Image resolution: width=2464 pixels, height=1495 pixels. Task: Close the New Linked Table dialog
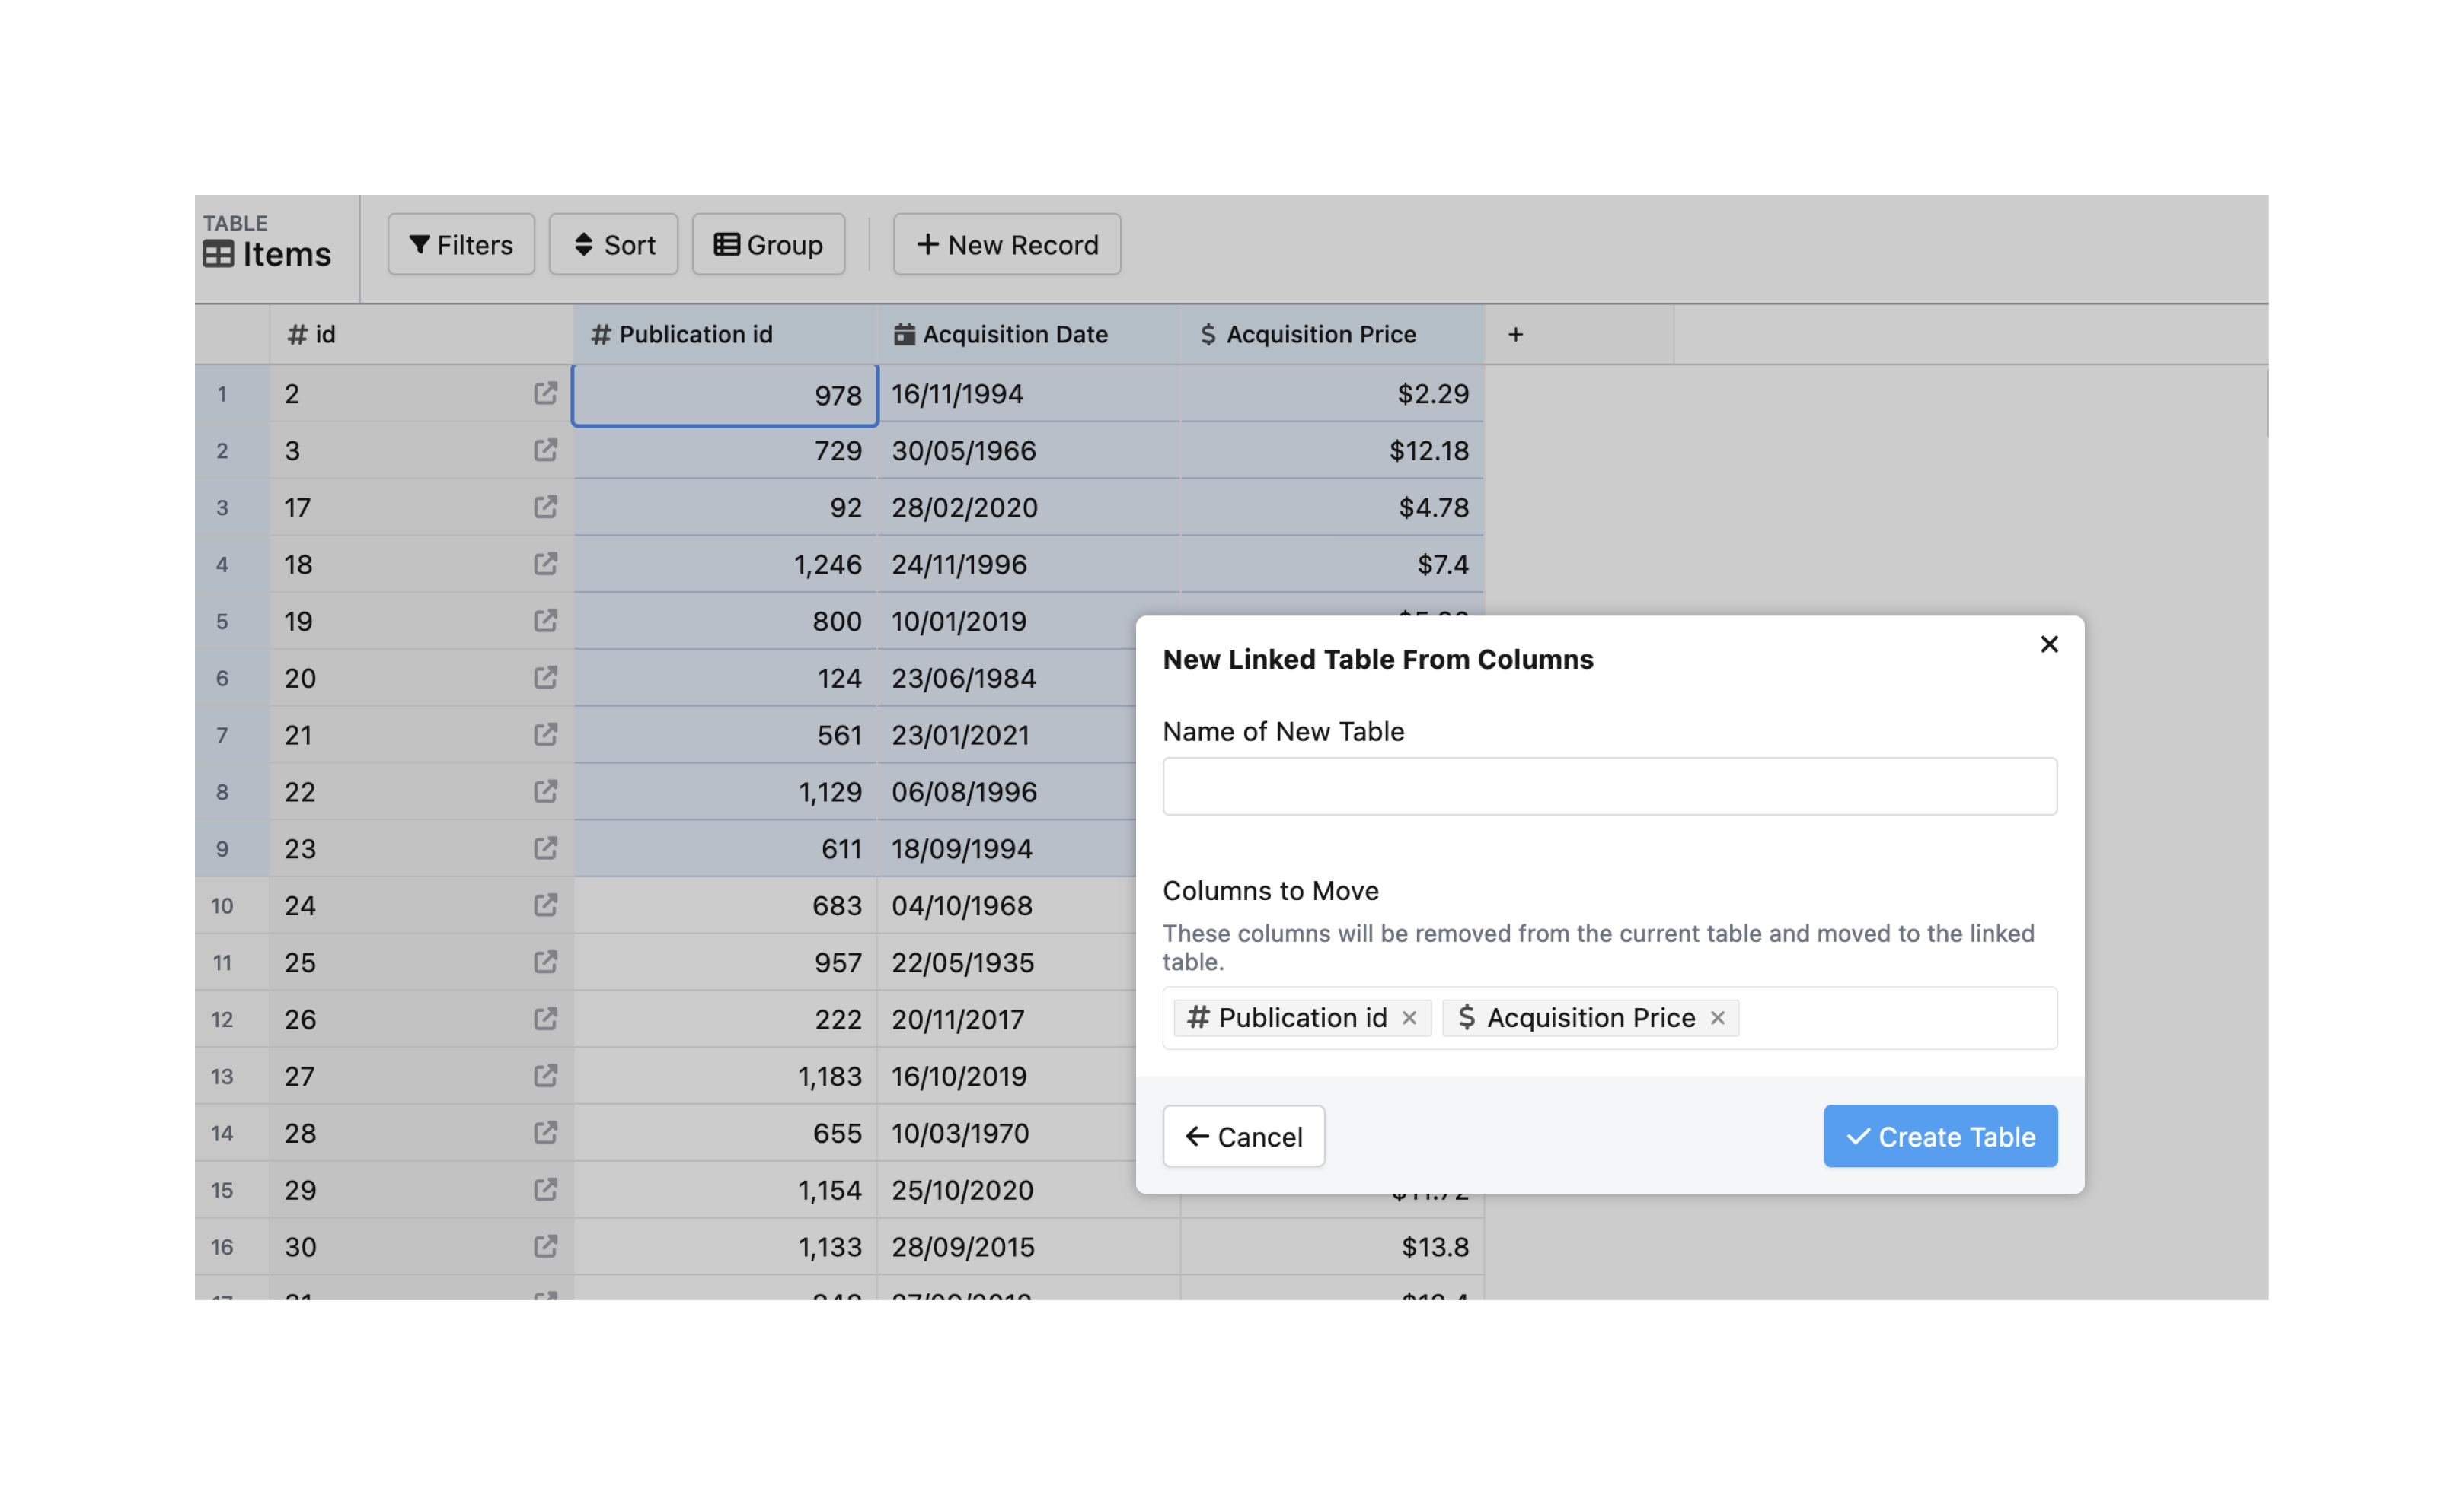point(2048,644)
